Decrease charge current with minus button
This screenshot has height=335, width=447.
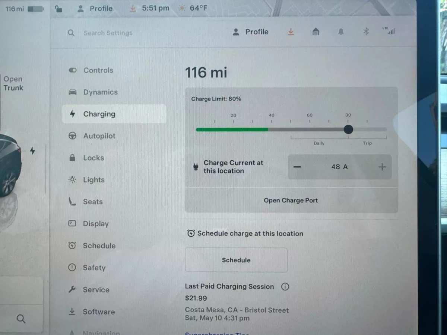coord(297,167)
